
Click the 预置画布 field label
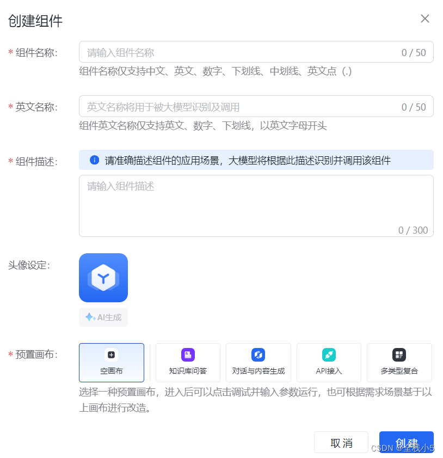click(x=36, y=355)
